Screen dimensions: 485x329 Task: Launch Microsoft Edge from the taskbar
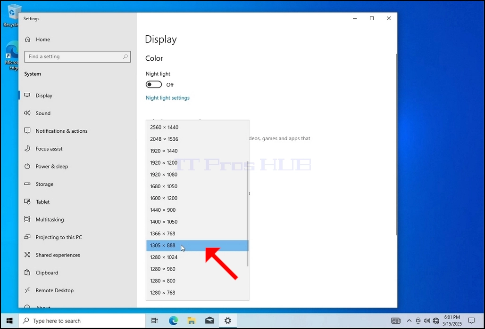click(x=173, y=321)
